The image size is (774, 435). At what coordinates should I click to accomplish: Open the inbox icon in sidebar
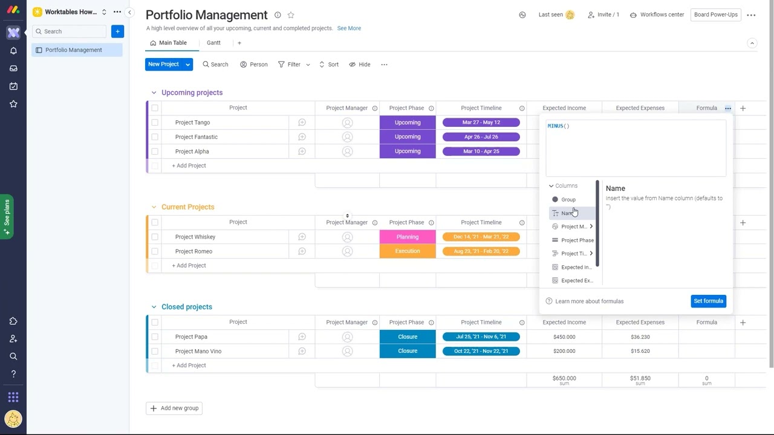coord(13,68)
